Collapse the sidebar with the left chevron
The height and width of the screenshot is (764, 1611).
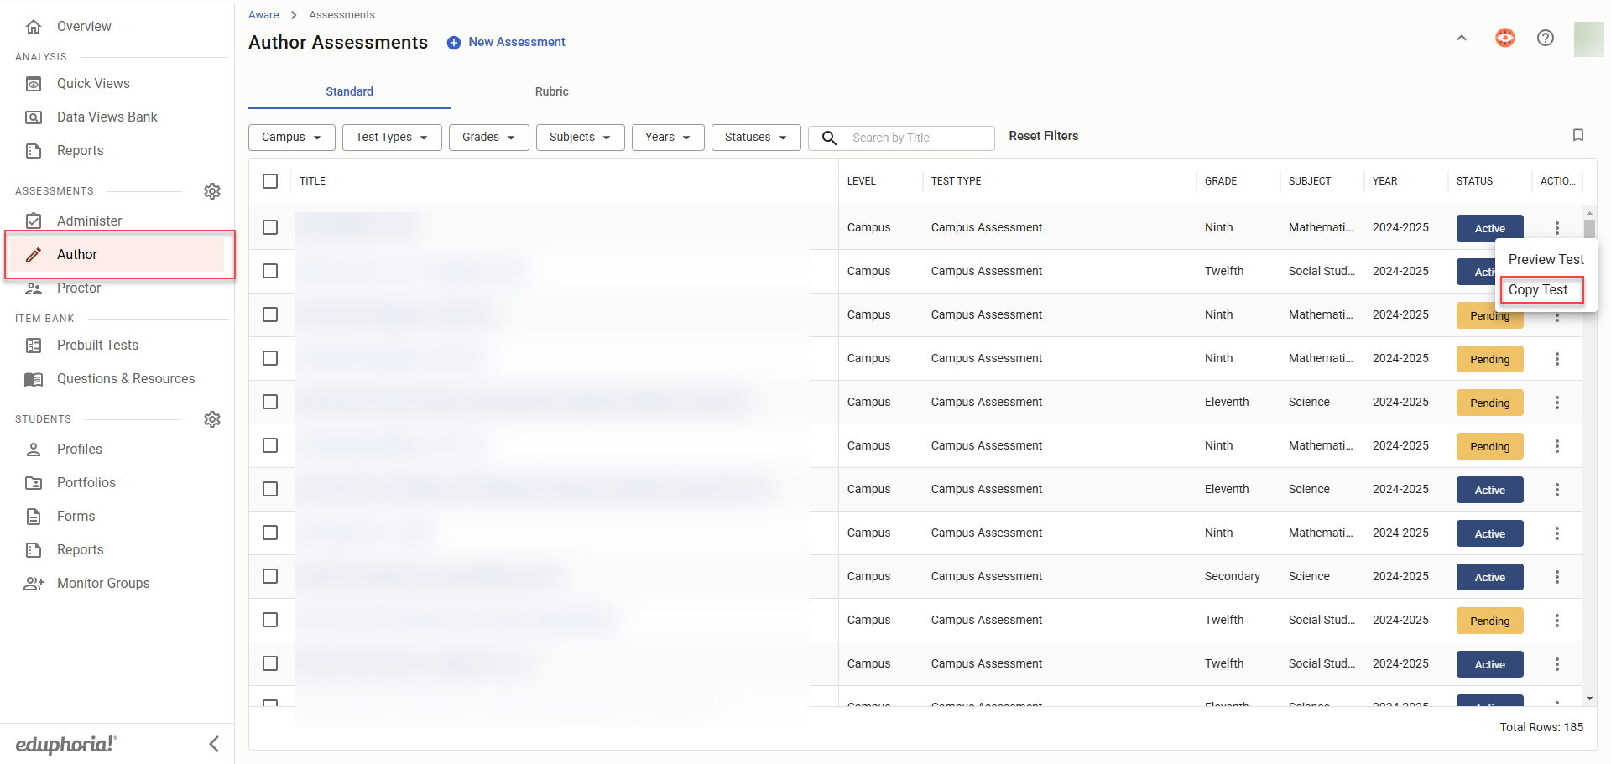pos(214,744)
